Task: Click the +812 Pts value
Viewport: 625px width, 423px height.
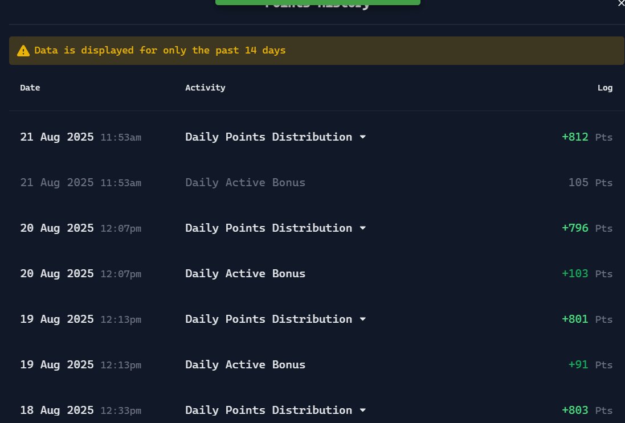Action: click(575, 137)
